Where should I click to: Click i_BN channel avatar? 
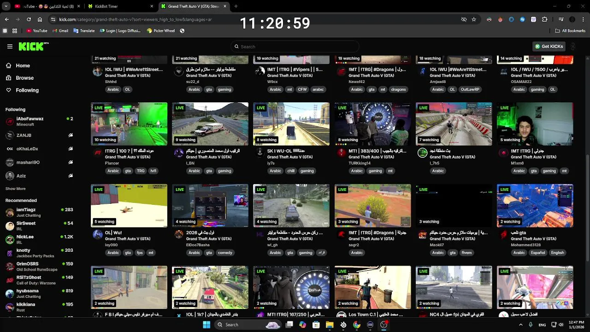(179, 153)
